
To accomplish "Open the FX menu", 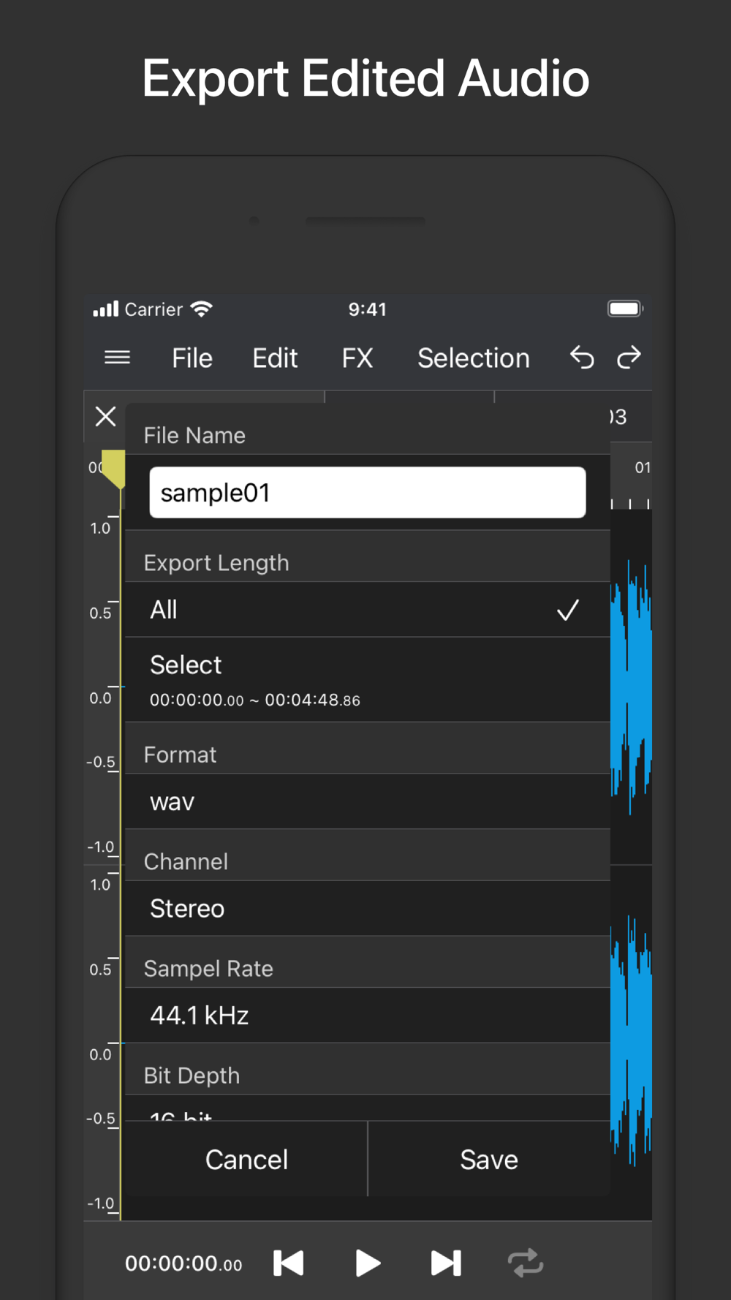I will pos(357,358).
